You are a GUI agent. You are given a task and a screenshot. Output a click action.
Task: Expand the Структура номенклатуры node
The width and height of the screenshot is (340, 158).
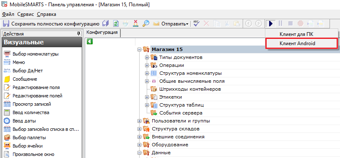[x=147, y=73]
